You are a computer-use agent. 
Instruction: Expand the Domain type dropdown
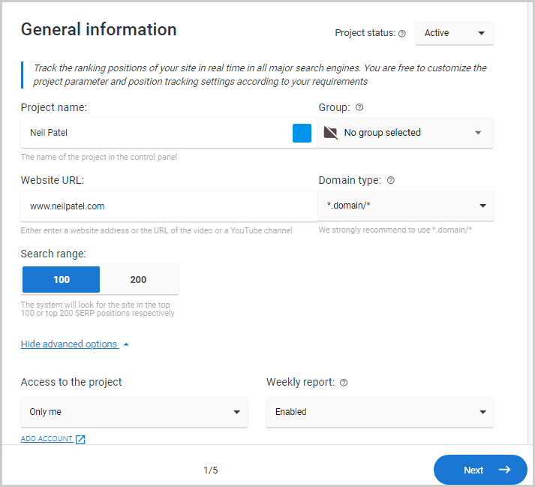pyautogui.click(x=405, y=206)
